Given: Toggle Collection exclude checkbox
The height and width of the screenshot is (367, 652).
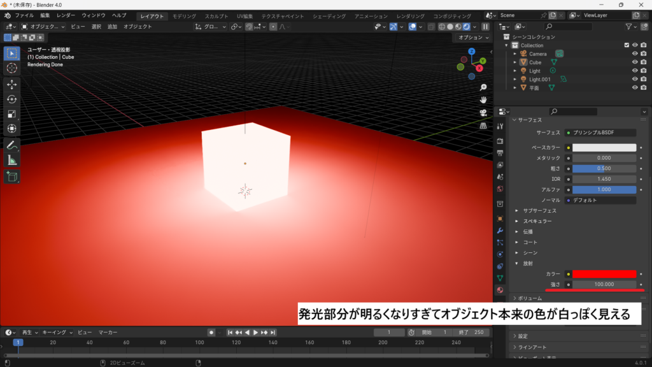Looking at the screenshot, I should [x=627, y=45].
